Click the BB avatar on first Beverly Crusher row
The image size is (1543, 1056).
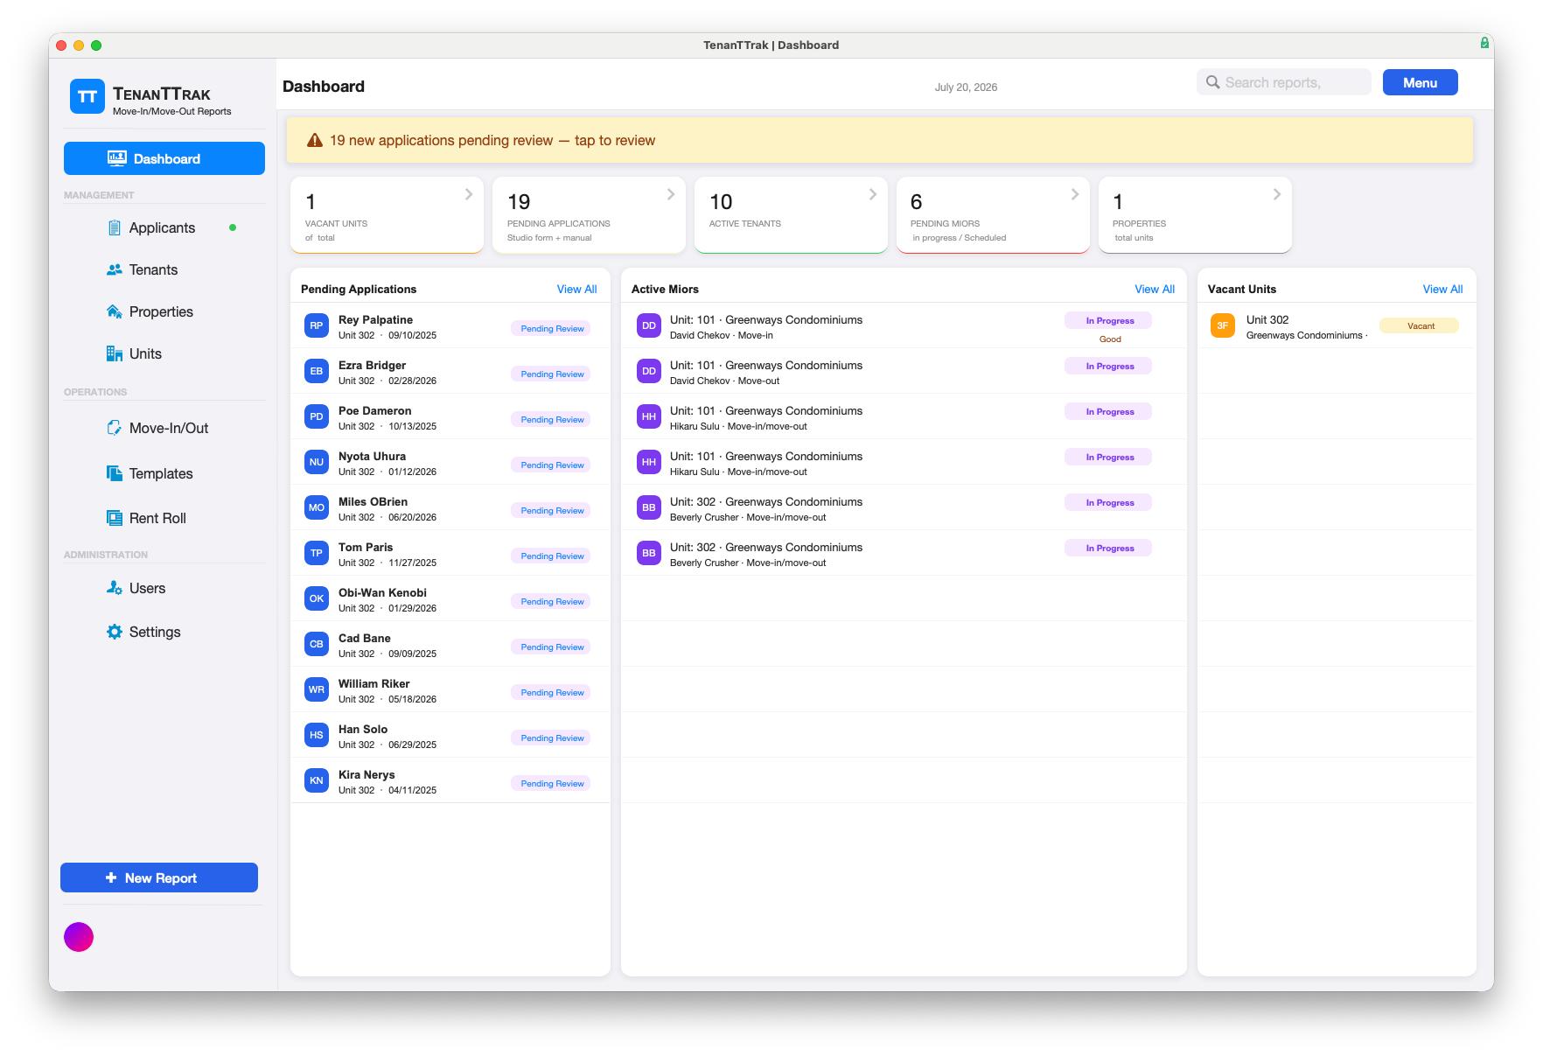point(649,507)
